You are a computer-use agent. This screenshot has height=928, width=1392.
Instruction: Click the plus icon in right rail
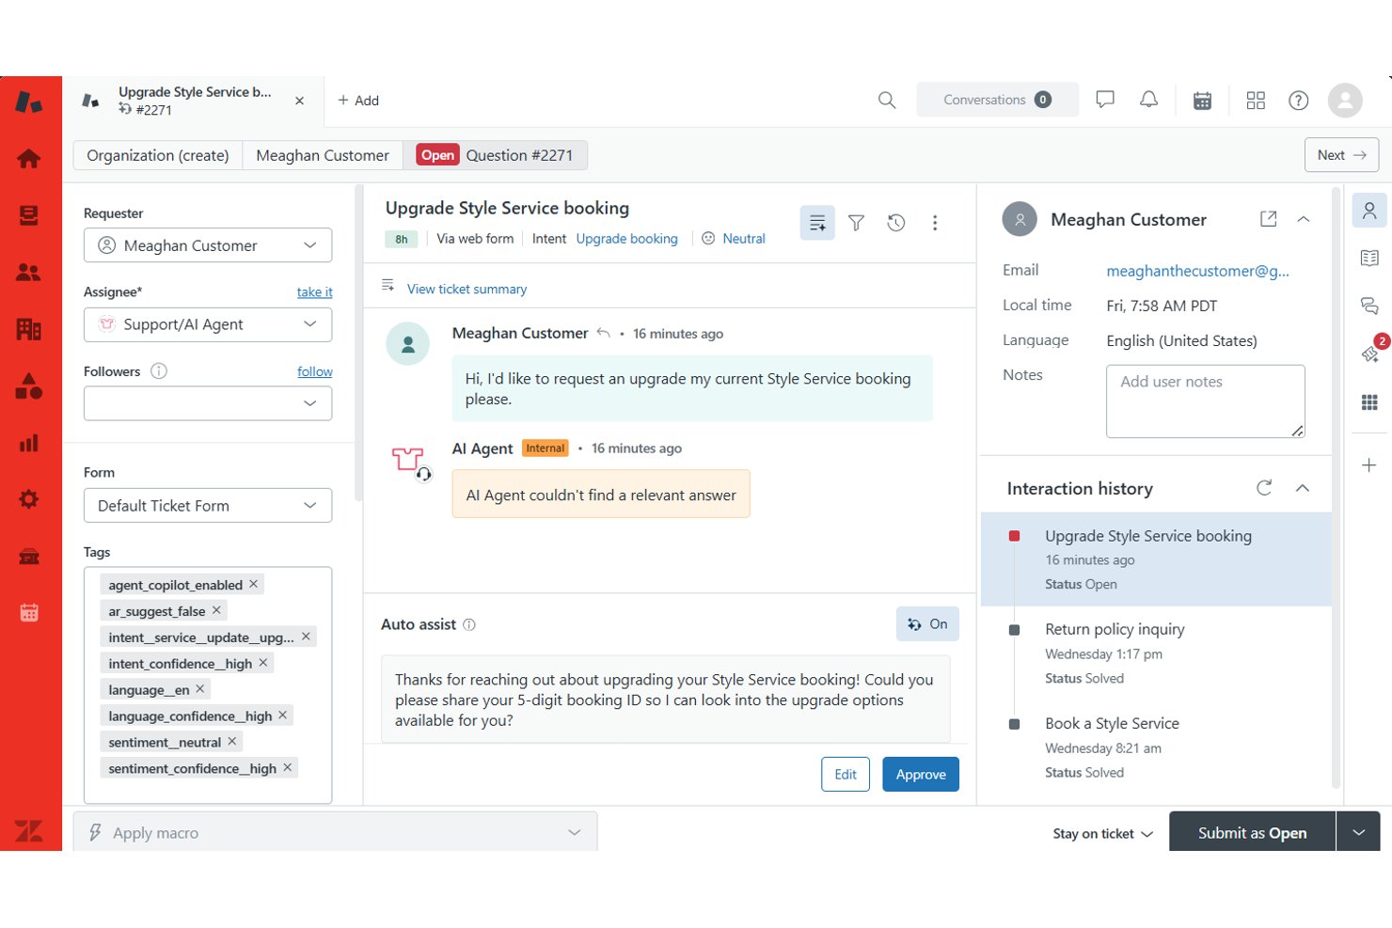(x=1369, y=465)
